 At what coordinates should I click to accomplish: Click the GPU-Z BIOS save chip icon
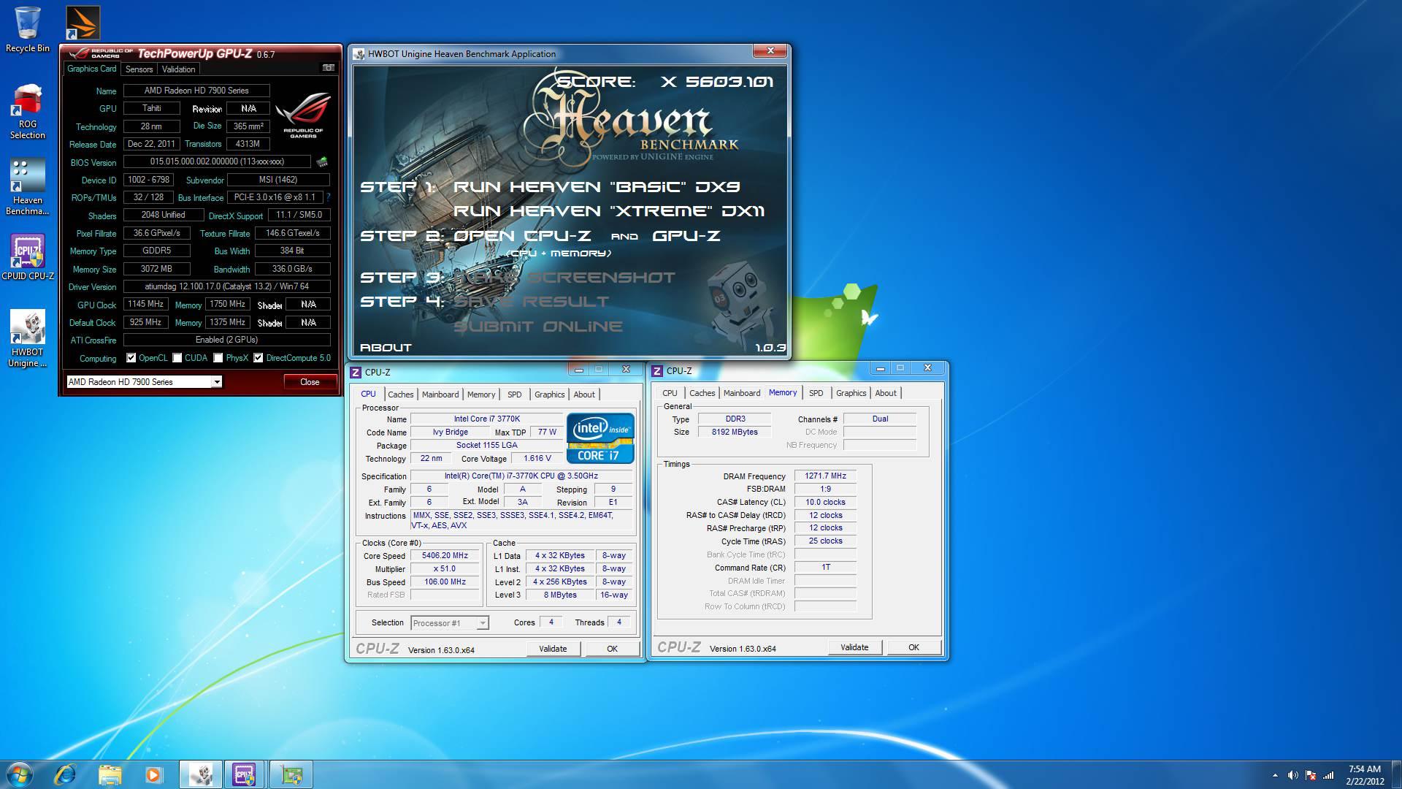pyautogui.click(x=322, y=161)
